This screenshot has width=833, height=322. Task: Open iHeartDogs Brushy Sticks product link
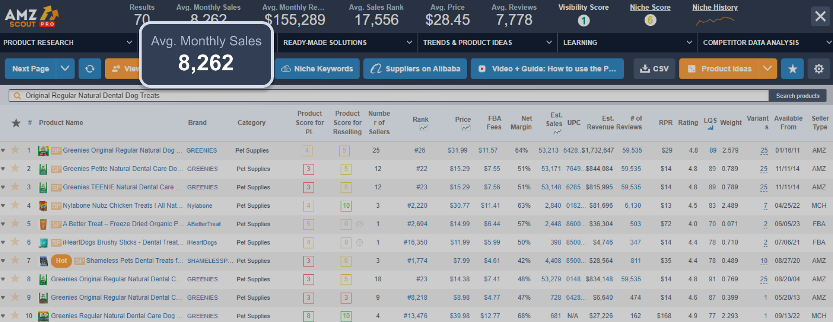point(123,242)
